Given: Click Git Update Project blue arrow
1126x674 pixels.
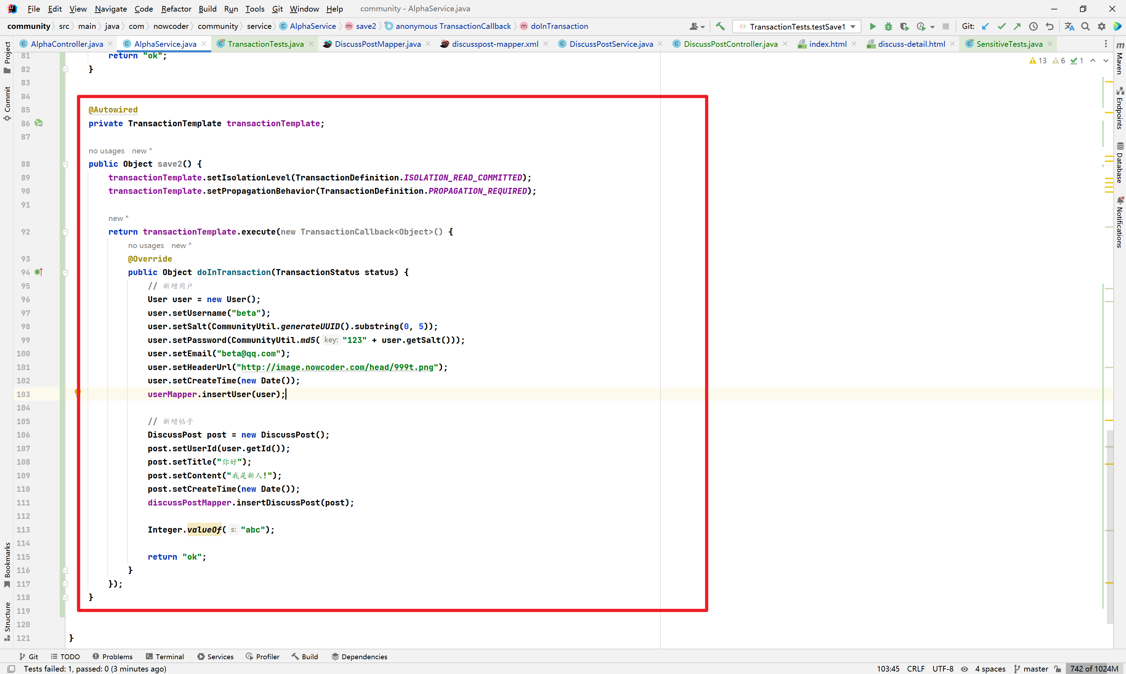Looking at the screenshot, I should [x=985, y=26].
